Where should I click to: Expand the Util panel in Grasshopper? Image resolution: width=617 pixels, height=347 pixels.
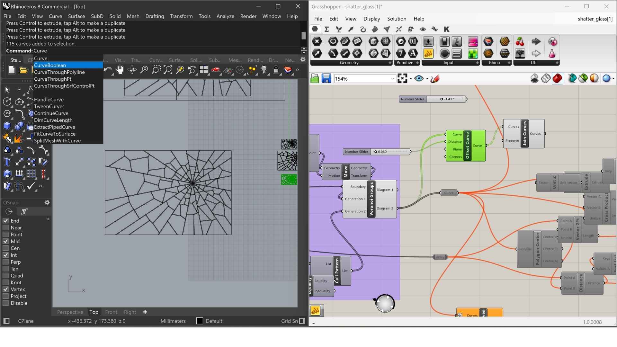(x=557, y=63)
